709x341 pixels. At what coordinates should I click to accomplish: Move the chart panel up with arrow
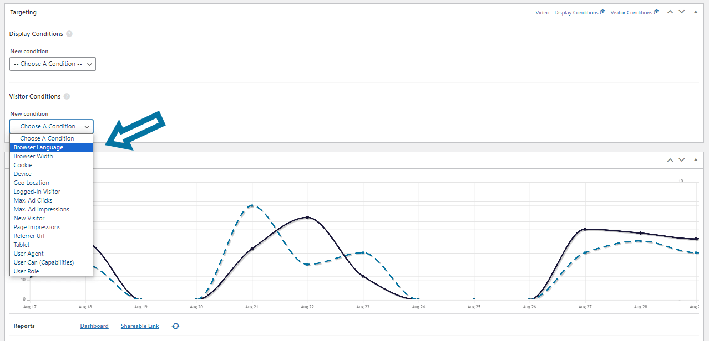[670, 160]
